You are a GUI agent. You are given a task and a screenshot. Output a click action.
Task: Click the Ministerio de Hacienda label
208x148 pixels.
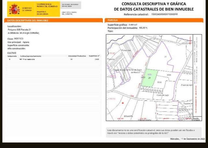coord(43,13)
